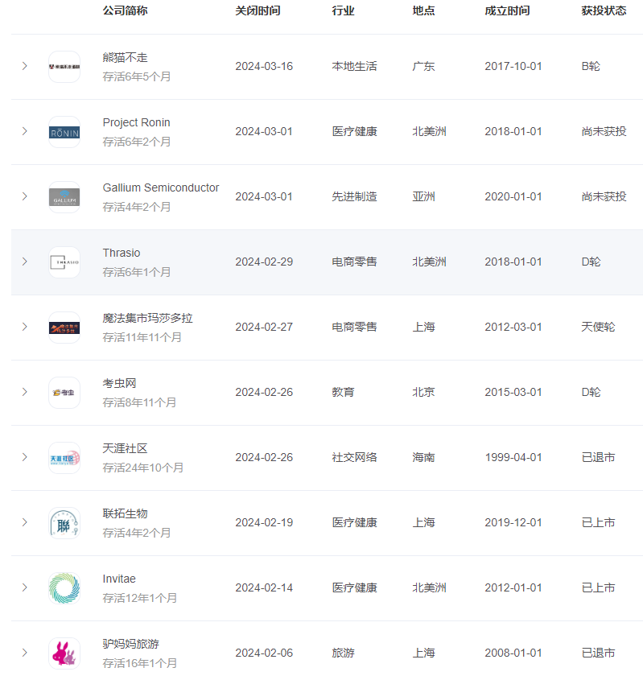Click the 公司简称 column header

coord(125,10)
